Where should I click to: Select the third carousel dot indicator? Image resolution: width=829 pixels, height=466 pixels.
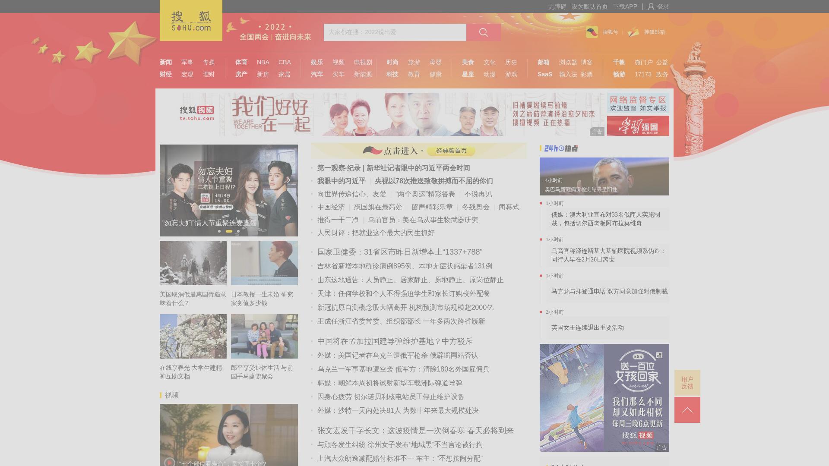click(x=238, y=231)
